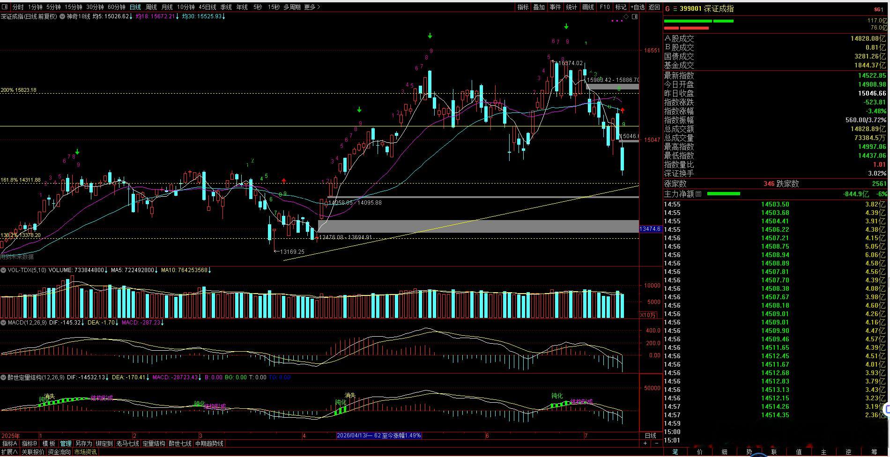Click the 逆 tab icon at bottom right
Image resolution: width=890 pixels, height=457 pixels.
tap(848, 452)
